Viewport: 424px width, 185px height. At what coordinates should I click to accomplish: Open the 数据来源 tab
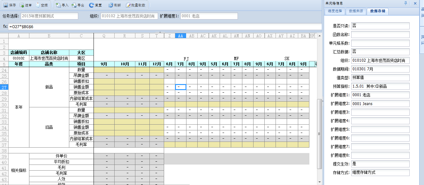point(355,11)
